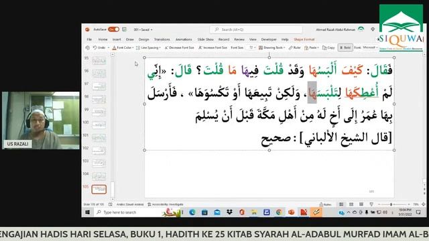Click the user account avatar icon
429x241 pixels.
(361, 29)
